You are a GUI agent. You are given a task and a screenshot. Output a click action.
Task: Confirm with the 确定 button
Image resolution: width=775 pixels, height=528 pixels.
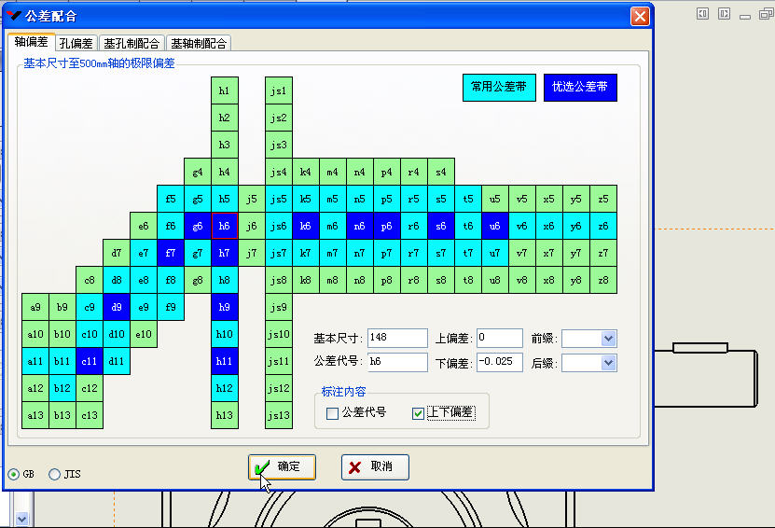[x=282, y=466]
